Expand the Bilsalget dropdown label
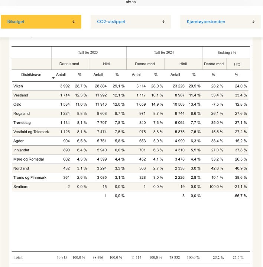Image resolution: width=263 pixels, height=267 pixels. pos(16,22)
